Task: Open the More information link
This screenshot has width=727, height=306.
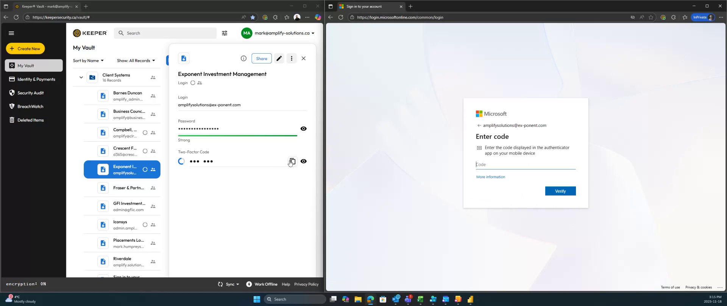Action: tap(490, 177)
